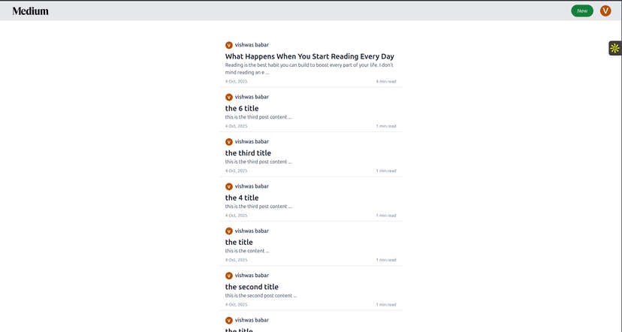The image size is (622, 332).
Task: Click the "4 min read" label
Action: coord(386,81)
